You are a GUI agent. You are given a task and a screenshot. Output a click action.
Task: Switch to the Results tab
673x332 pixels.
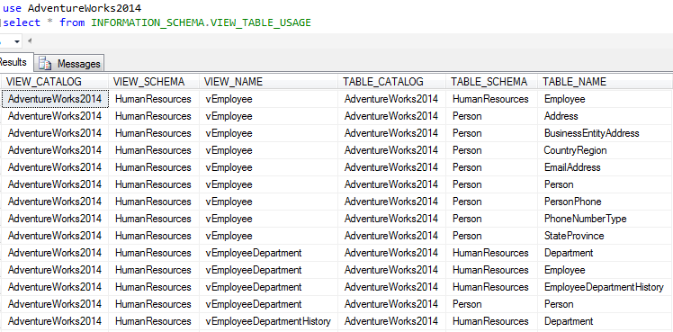click(15, 62)
